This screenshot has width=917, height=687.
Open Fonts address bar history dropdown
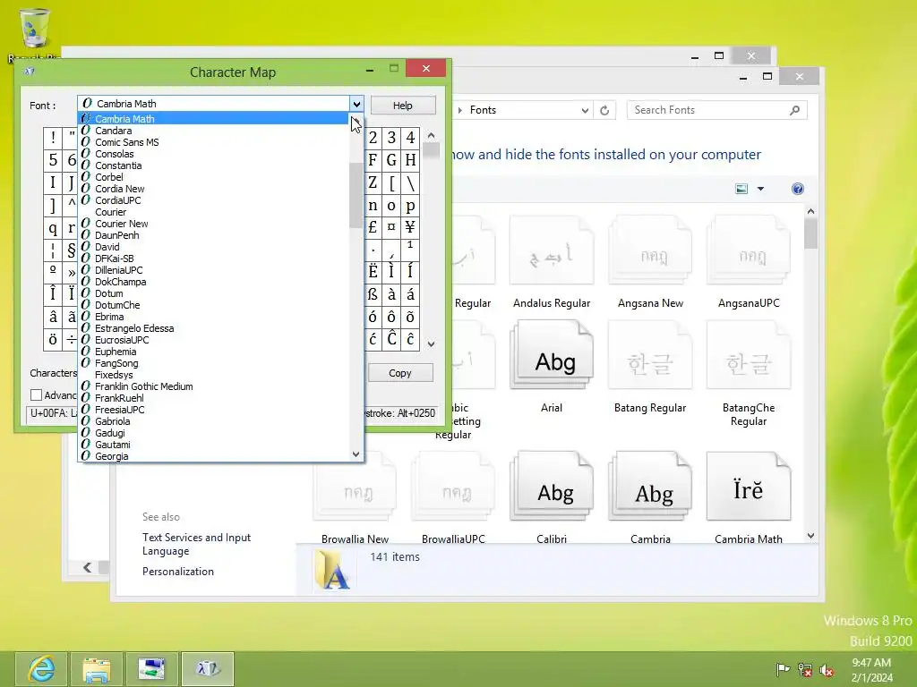coord(584,110)
